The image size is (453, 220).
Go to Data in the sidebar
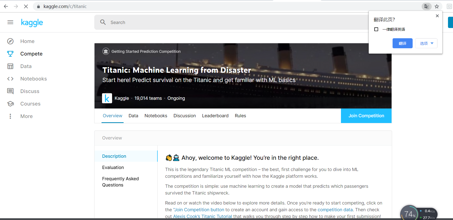click(26, 66)
